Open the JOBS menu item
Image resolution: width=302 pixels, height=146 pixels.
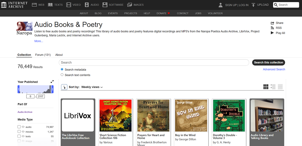(198, 13)
